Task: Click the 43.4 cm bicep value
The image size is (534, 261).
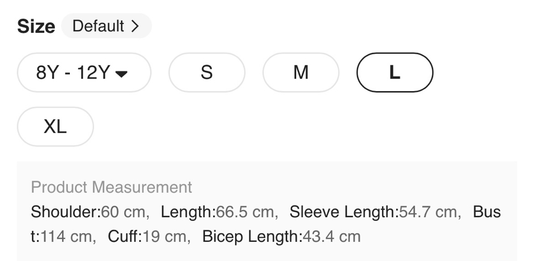Action: coord(332,237)
